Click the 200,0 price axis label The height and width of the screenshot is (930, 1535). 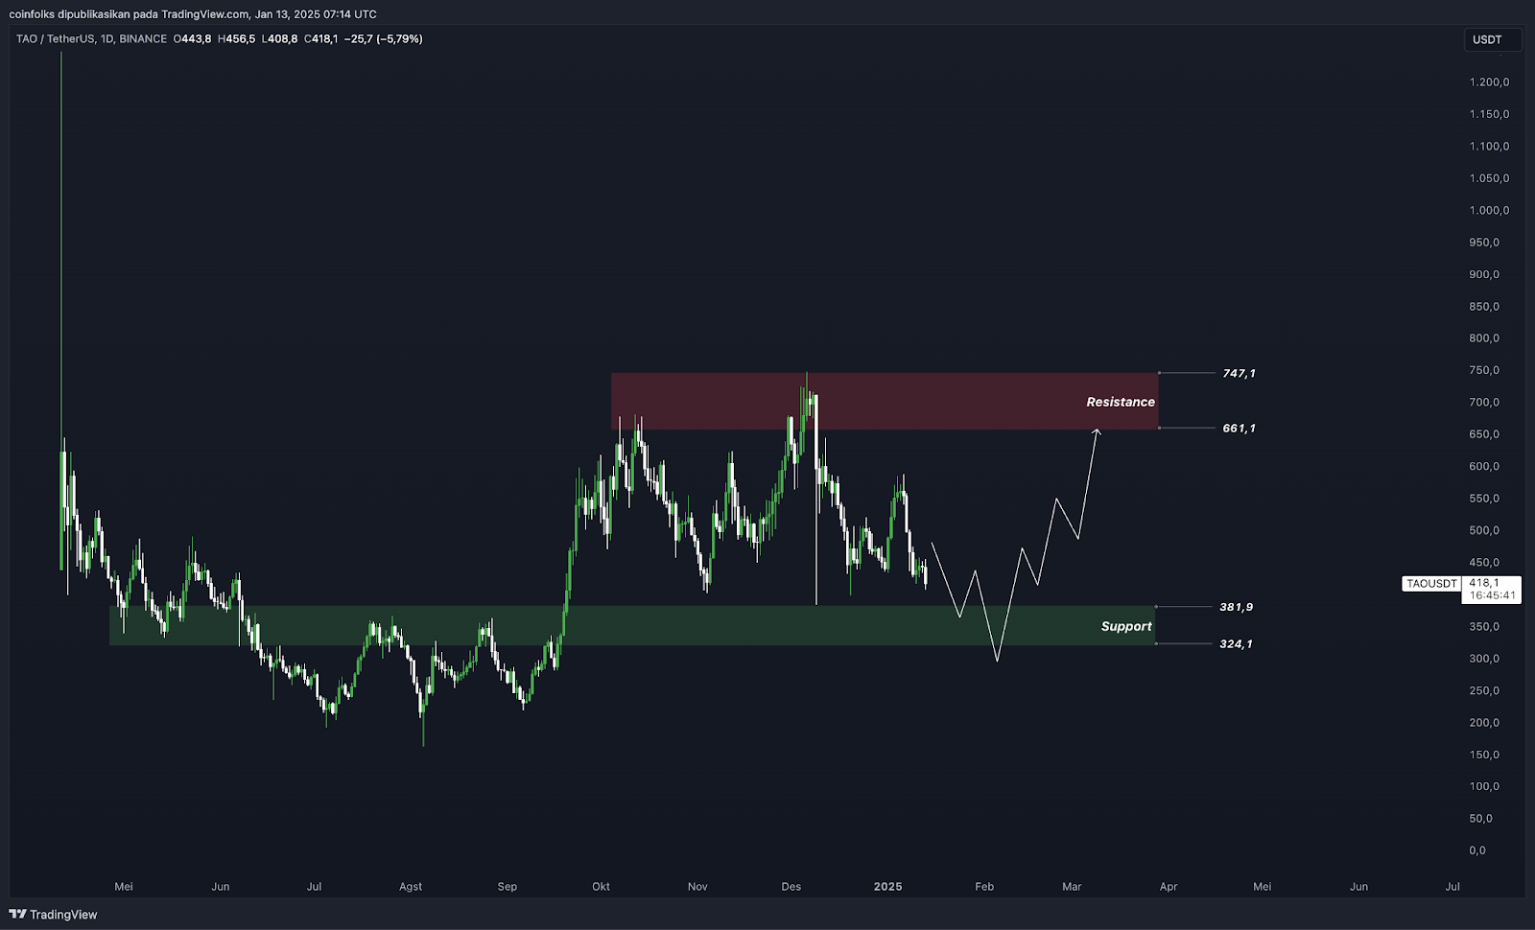tap(1483, 723)
